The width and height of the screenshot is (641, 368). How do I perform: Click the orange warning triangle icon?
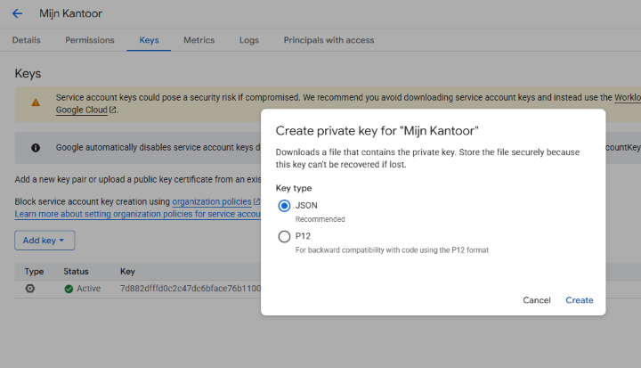click(36, 102)
